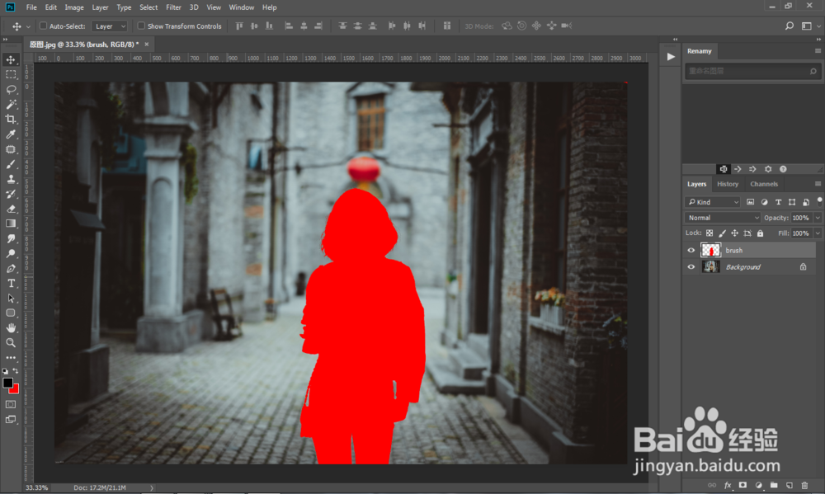Select the Rectangular Marquee tool

point(11,75)
